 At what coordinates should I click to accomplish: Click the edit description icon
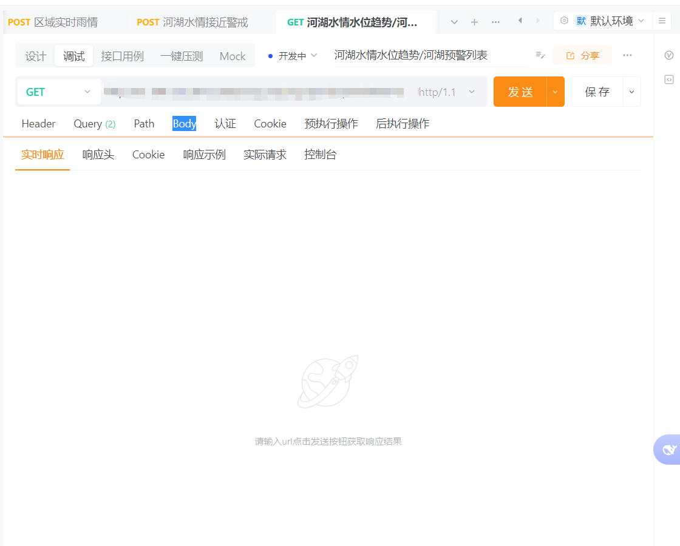[x=540, y=55]
